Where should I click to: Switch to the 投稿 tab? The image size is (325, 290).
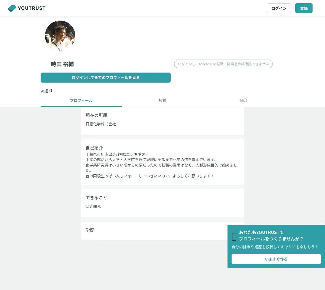pos(162,100)
